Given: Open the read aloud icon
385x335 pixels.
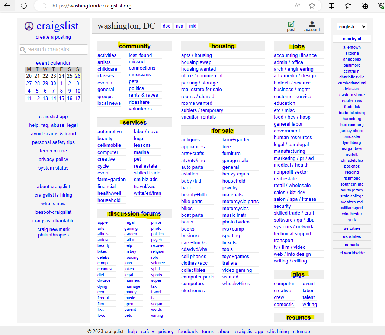Looking at the screenshot, I should pyautogui.click(x=297, y=6).
